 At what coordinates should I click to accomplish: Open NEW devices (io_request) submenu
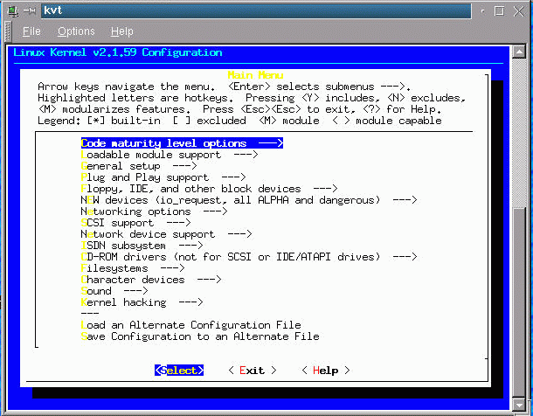tap(249, 200)
